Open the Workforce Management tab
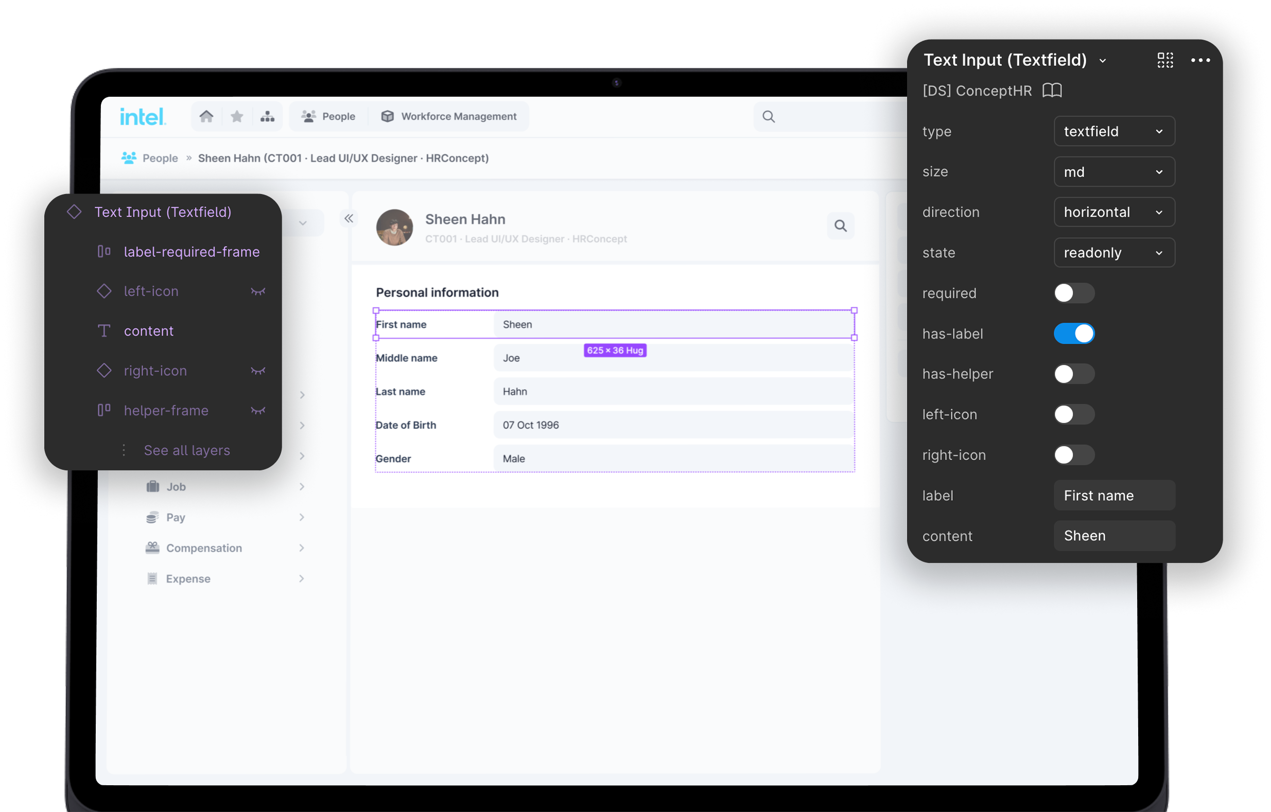The image size is (1271, 812). [x=449, y=116]
